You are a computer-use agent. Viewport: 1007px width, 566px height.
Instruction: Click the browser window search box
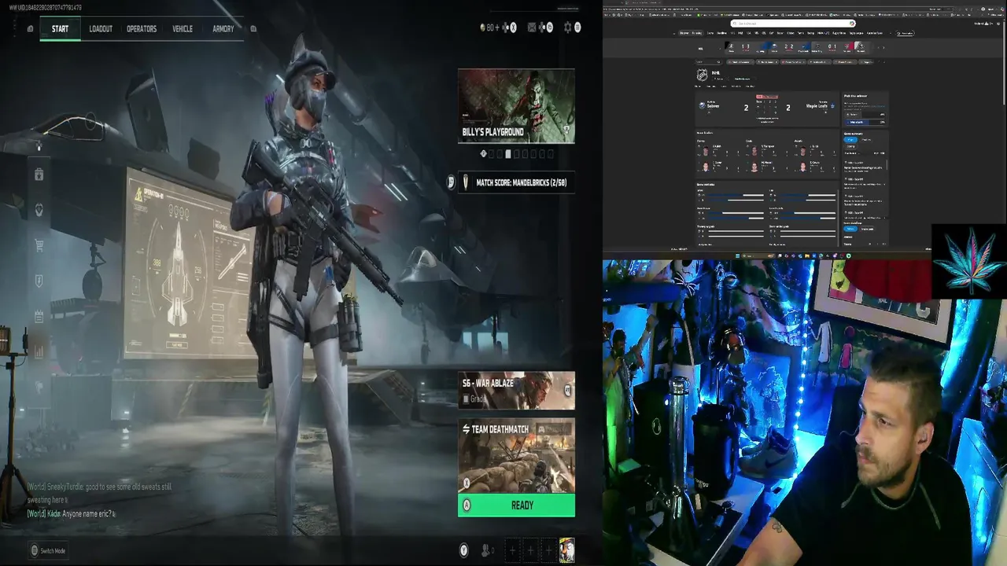point(793,24)
